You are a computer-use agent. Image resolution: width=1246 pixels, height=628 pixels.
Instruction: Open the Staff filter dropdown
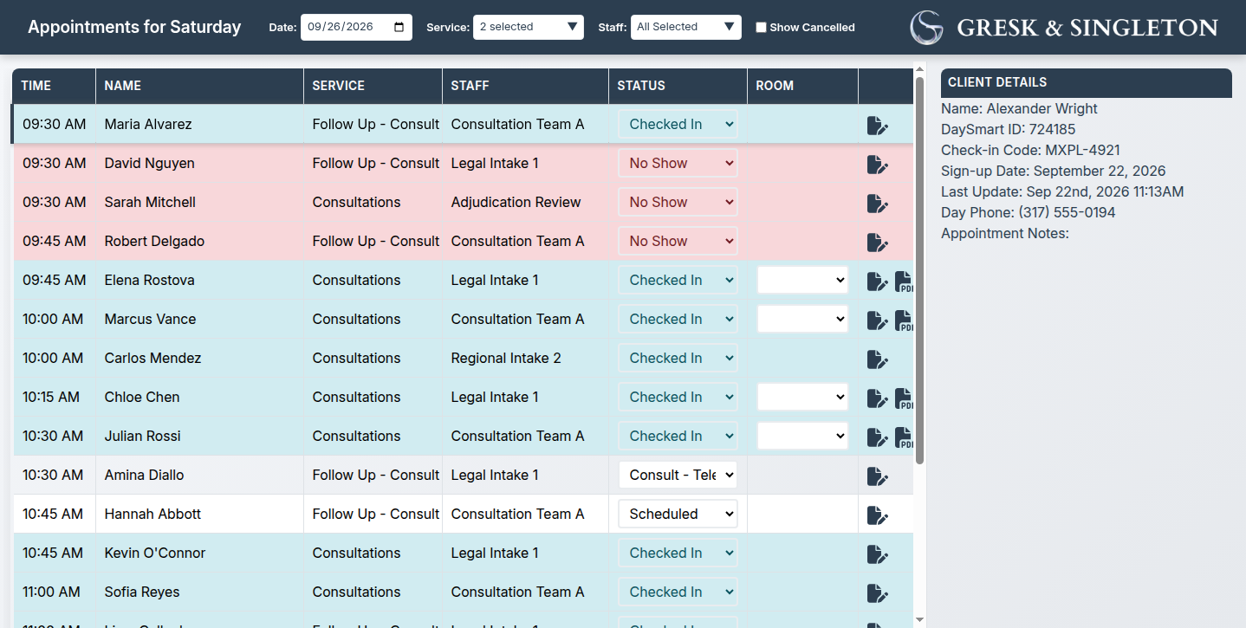point(686,27)
